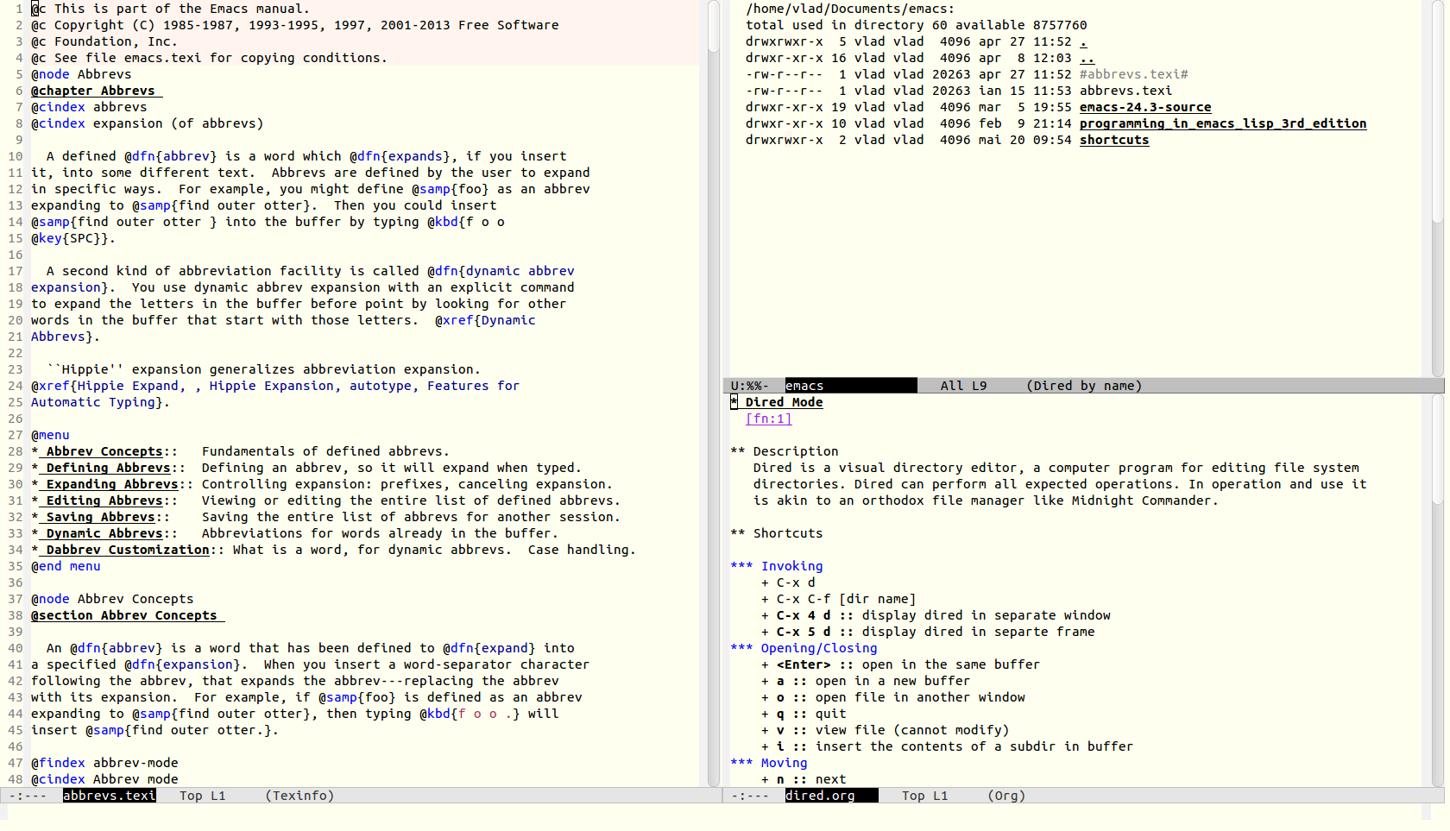This screenshot has width=1450, height=831.
Task: Click the 'i :: insert the contents' list item
Action: pyautogui.click(x=947, y=746)
